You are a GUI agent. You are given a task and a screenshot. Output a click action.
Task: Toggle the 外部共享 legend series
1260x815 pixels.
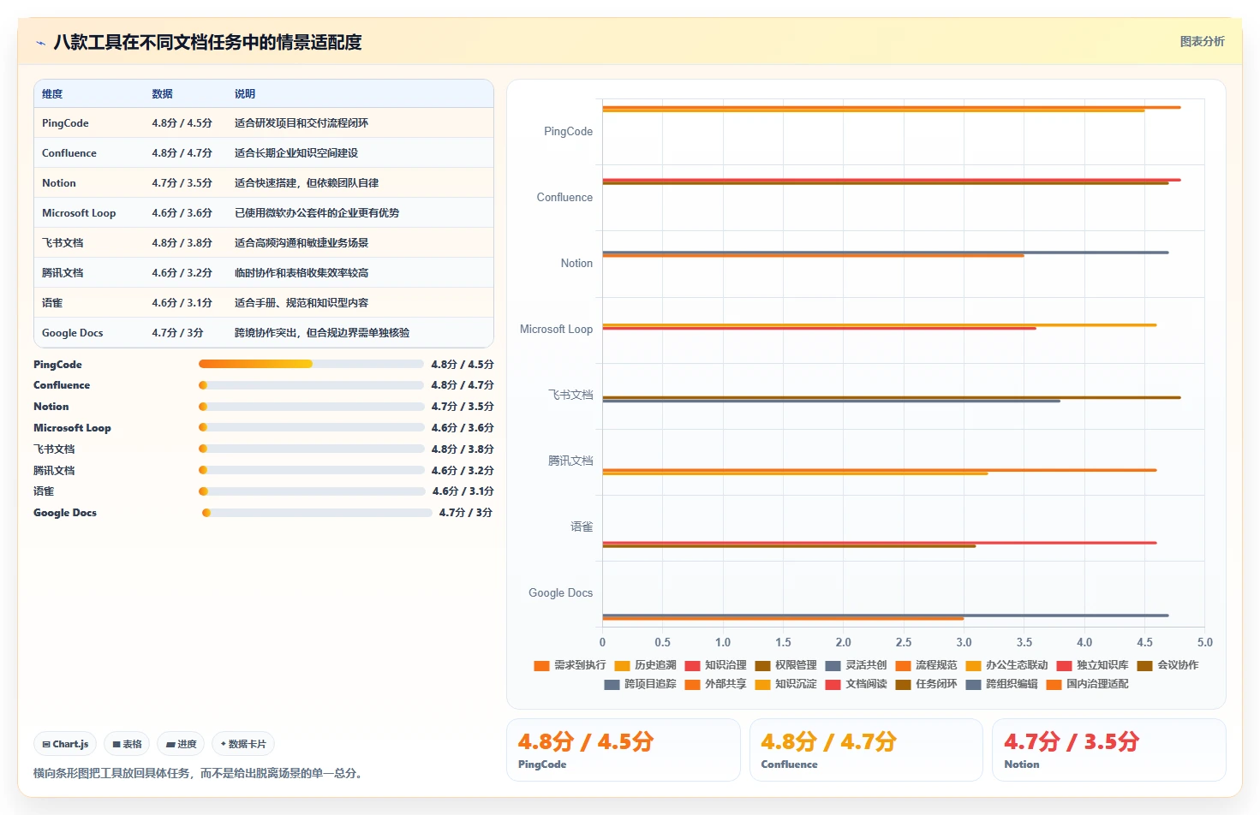(715, 684)
